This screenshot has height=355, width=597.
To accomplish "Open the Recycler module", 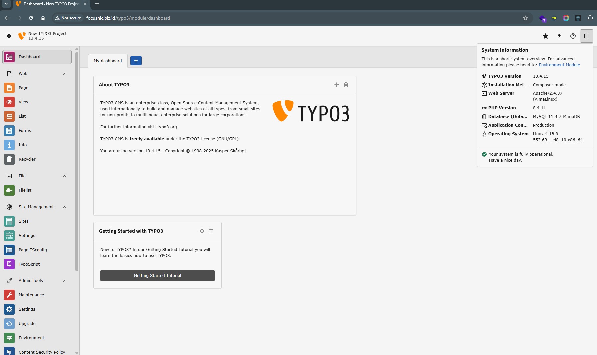I will [x=27, y=159].
